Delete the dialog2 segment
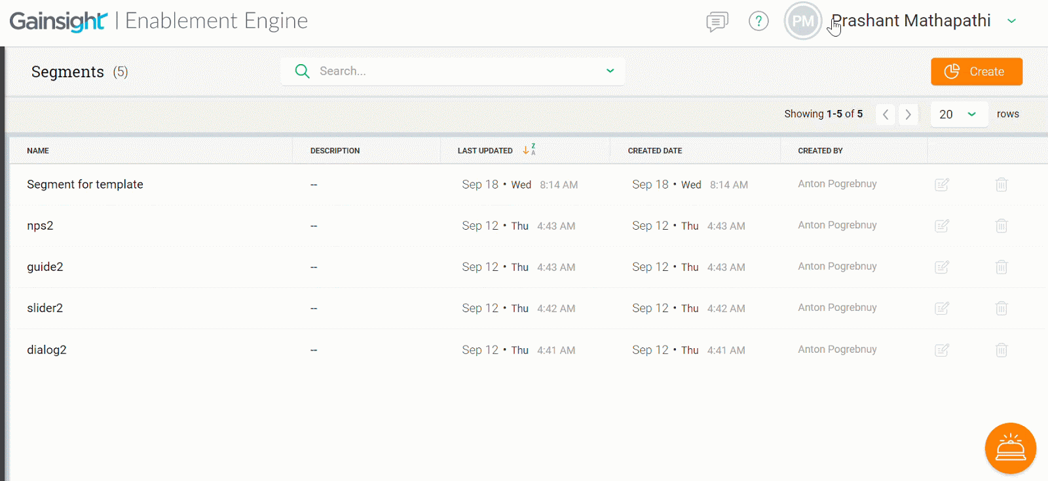This screenshot has height=481, width=1048. (x=1001, y=350)
